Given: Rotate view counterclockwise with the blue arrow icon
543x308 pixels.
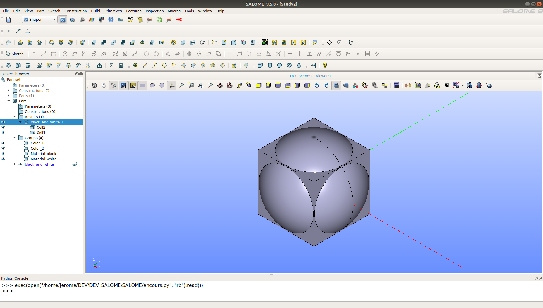Looking at the screenshot, I should 317,85.
